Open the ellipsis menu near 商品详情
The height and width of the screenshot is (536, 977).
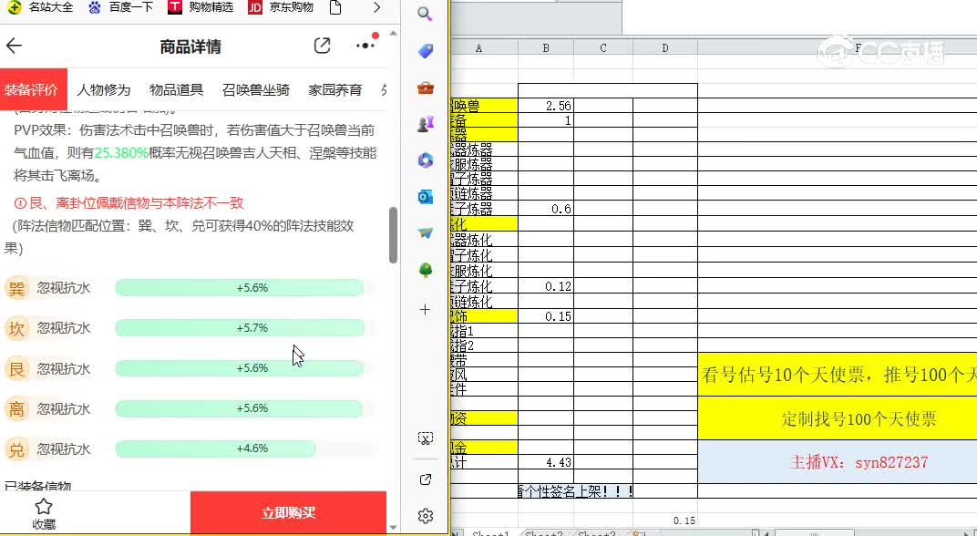[362, 44]
